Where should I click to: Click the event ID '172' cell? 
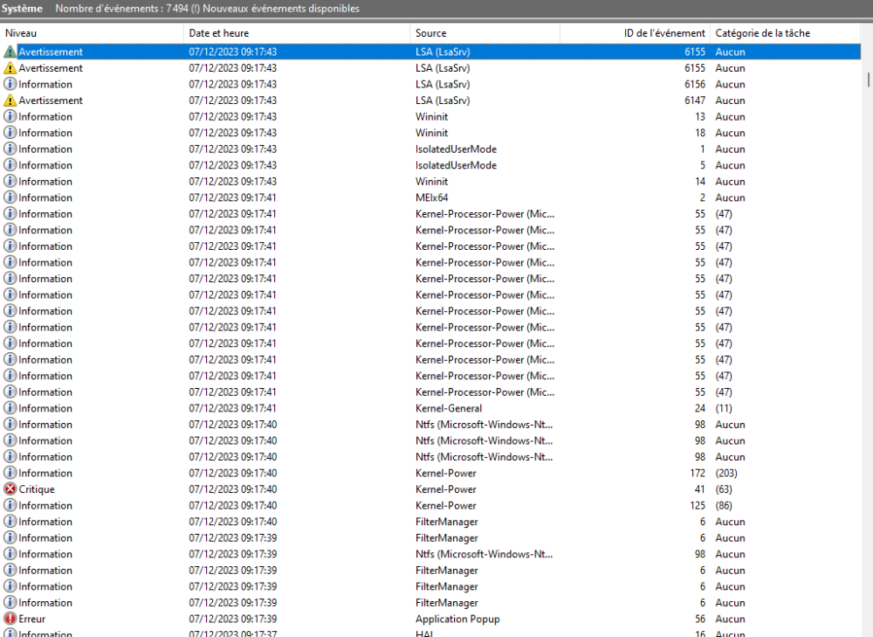698,473
